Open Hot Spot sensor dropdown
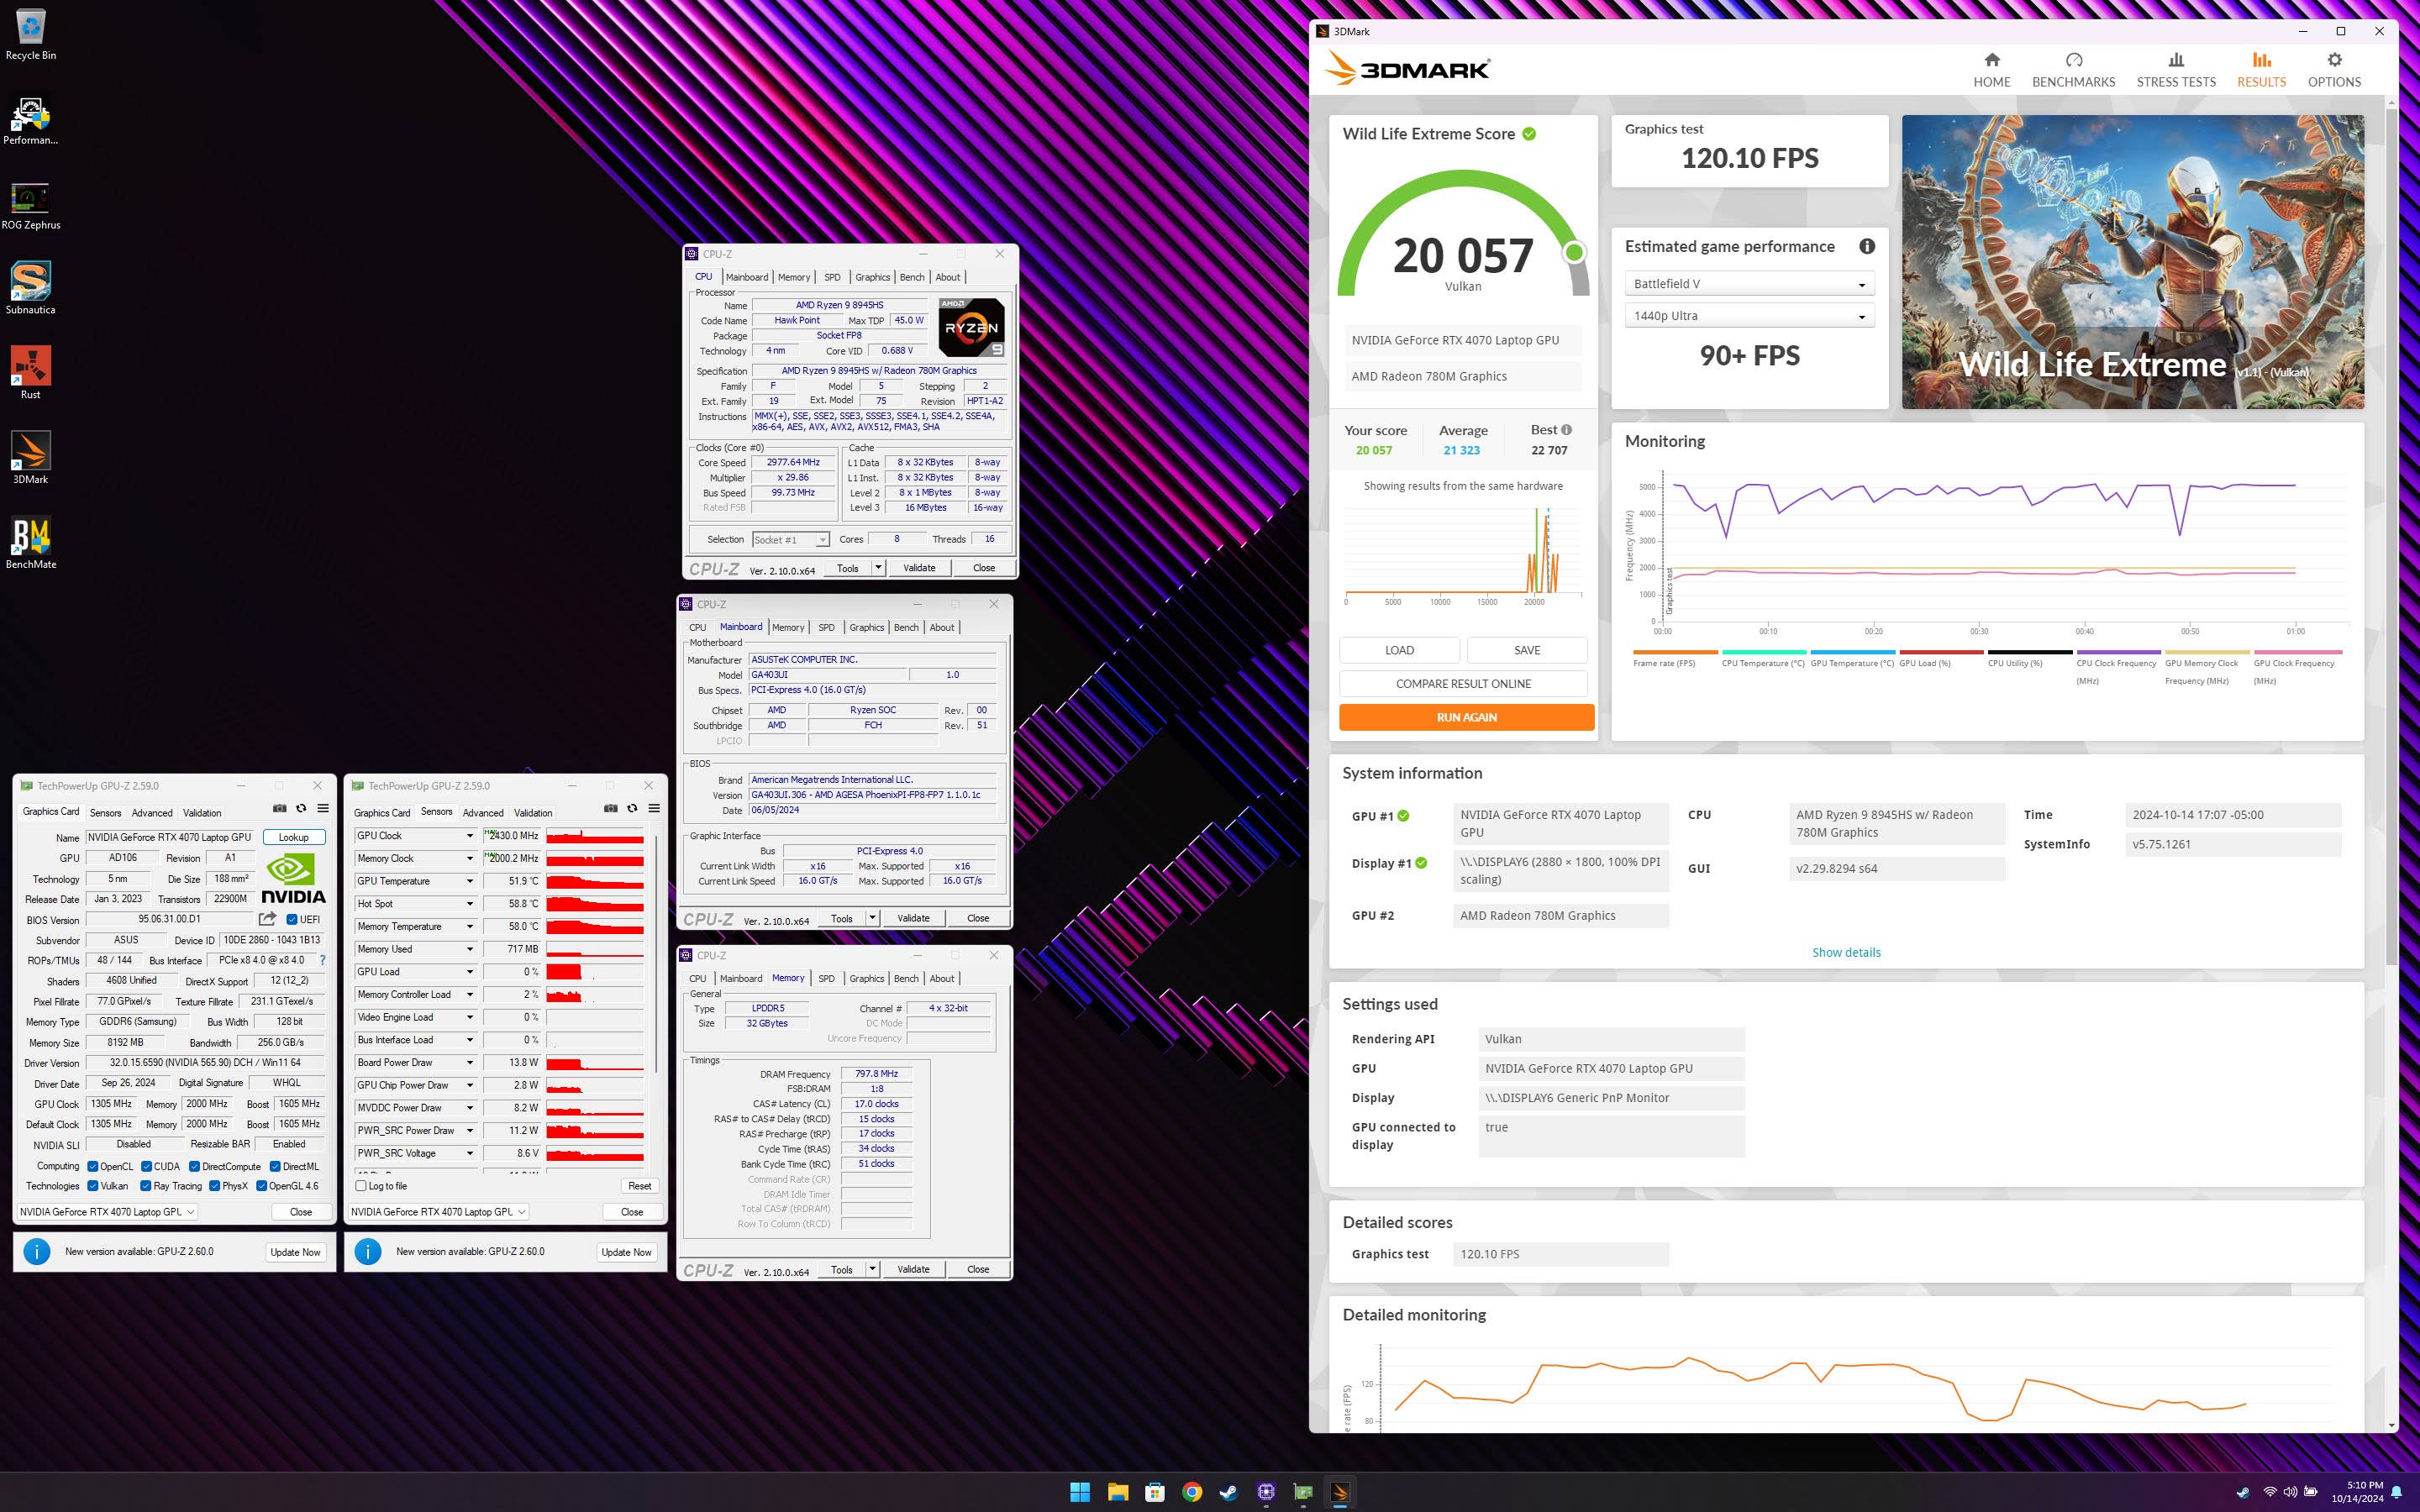Image resolution: width=2420 pixels, height=1512 pixels. coord(470,904)
